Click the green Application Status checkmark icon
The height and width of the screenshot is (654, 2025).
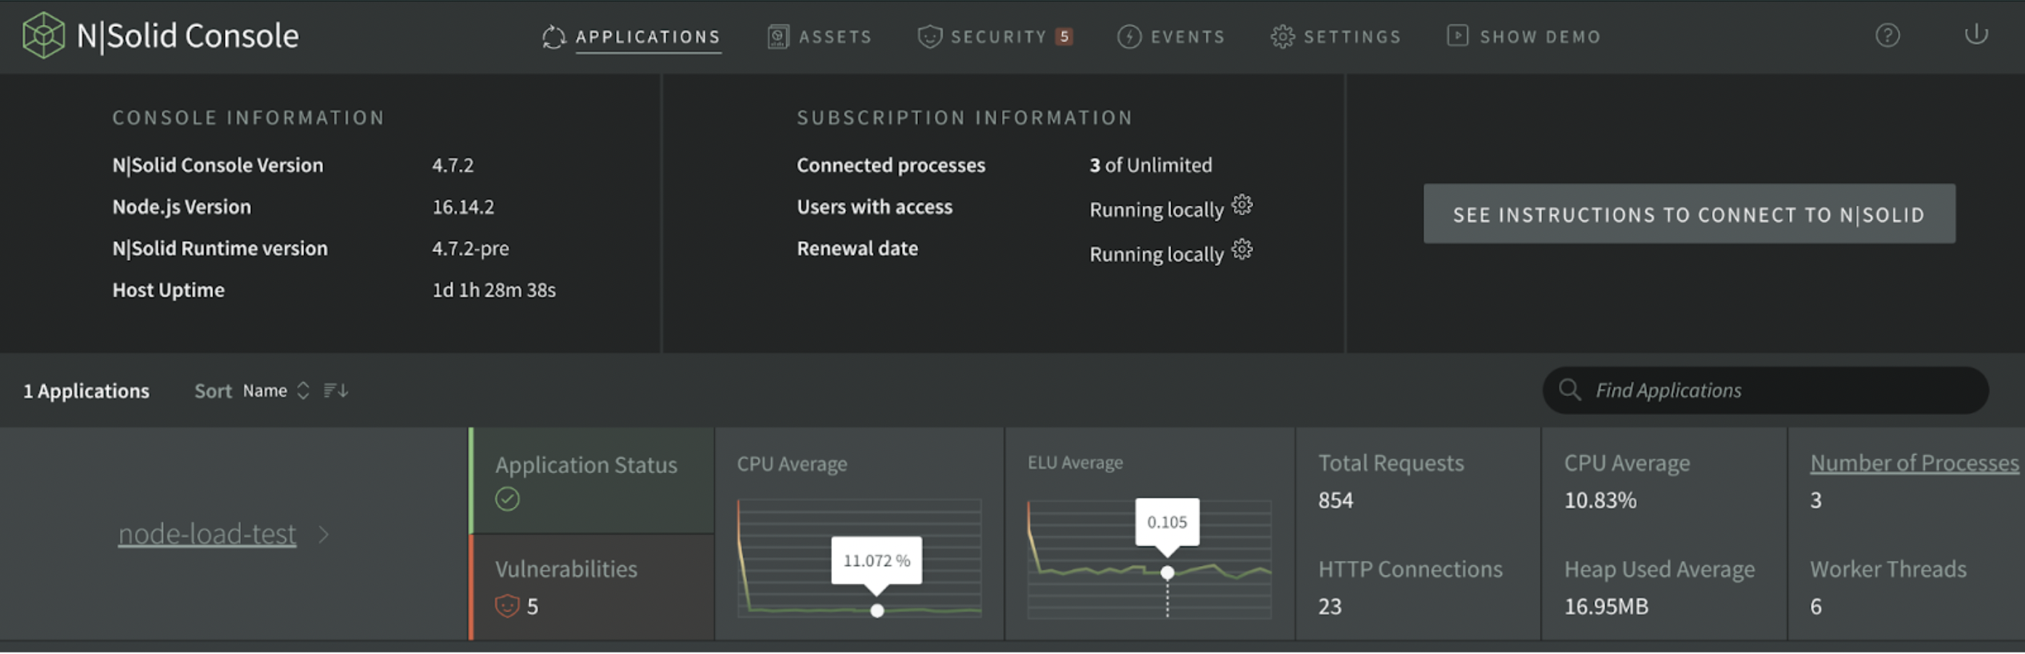(508, 499)
